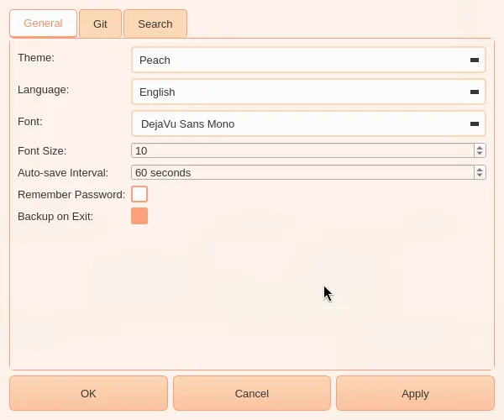Increase Font Size with the up arrow
This screenshot has height=420, width=504.
(480, 148)
